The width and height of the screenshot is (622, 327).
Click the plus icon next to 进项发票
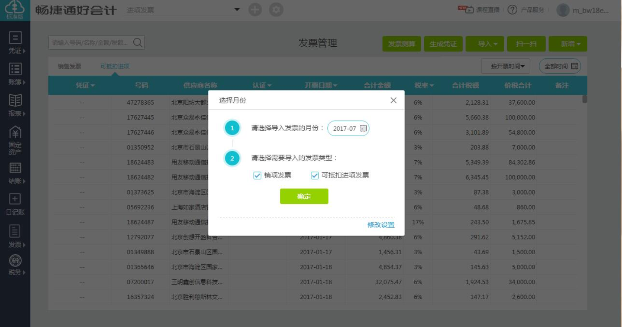[x=255, y=10]
